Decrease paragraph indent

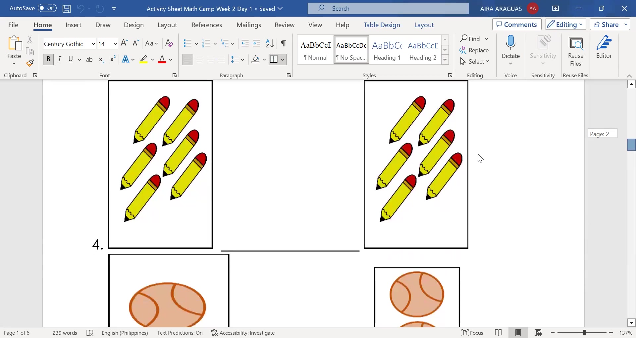(x=245, y=43)
